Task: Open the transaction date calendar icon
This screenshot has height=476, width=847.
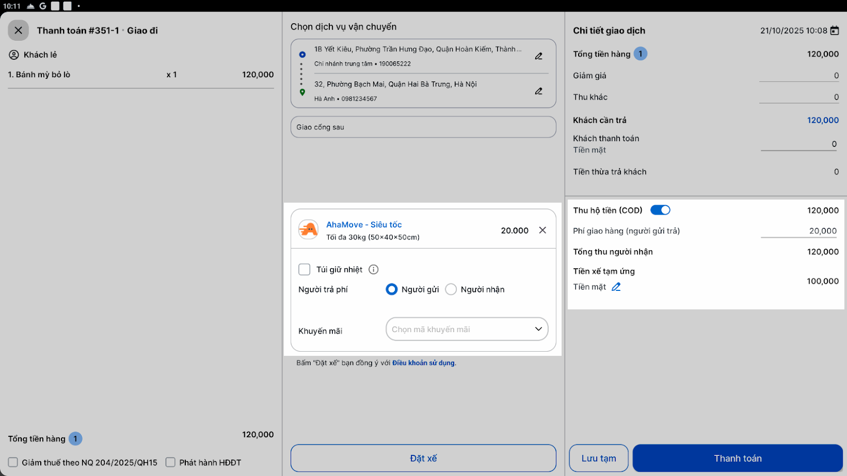Action: click(x=835, y=31)
